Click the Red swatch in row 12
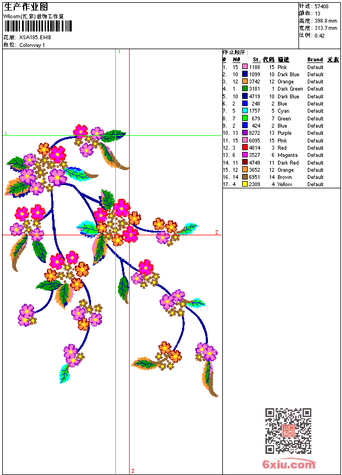Image resolution: width=342 pixels, height=475 pixels. [245, 147]
